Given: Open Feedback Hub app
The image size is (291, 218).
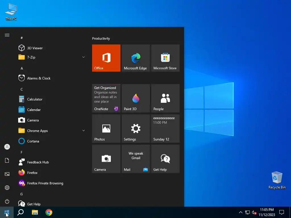Looking at the screenshot, I should [x=52, y=162].
